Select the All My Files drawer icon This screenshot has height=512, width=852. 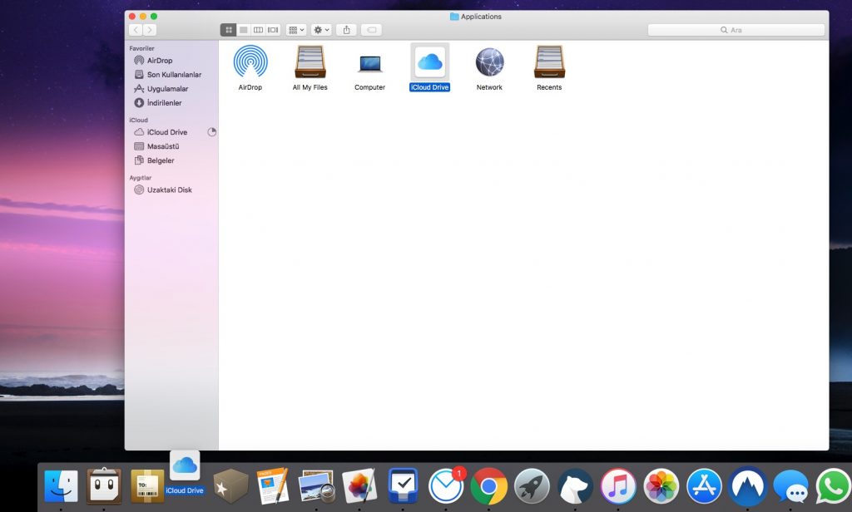point(310,62)
